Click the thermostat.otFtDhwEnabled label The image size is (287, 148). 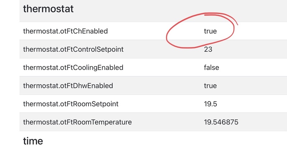click(x=68, y=86)
